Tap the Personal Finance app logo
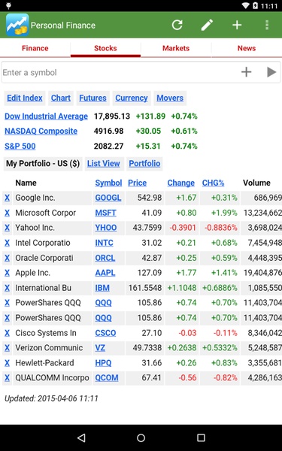 [x=17, y=25]
